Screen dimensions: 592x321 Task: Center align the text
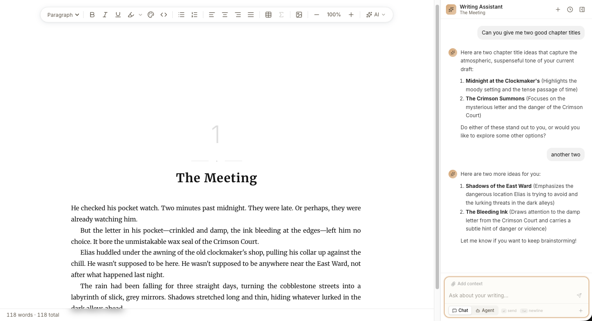pyautogui.click(x=224, y=15)
